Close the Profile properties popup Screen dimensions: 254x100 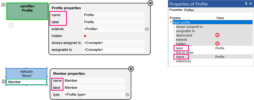pyautogui.click(x=150, y=3)
